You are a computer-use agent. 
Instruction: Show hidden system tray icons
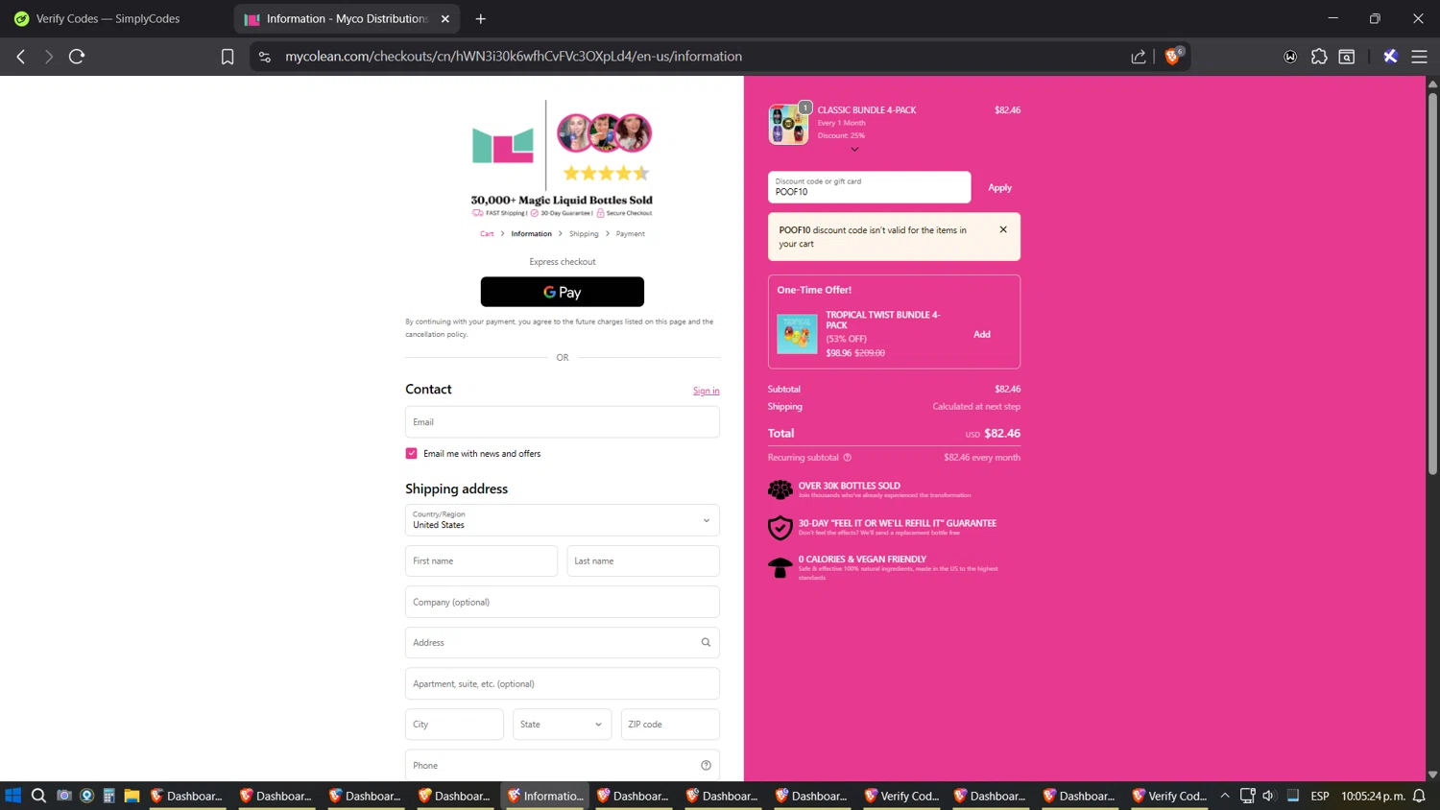coord(1225,796)
